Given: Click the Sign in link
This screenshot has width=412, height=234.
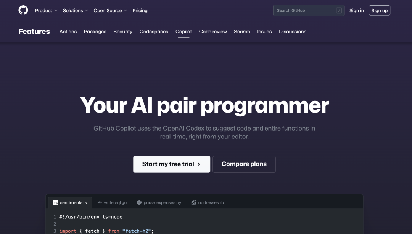Looking at the screenshot, I should tap(357, 11).
